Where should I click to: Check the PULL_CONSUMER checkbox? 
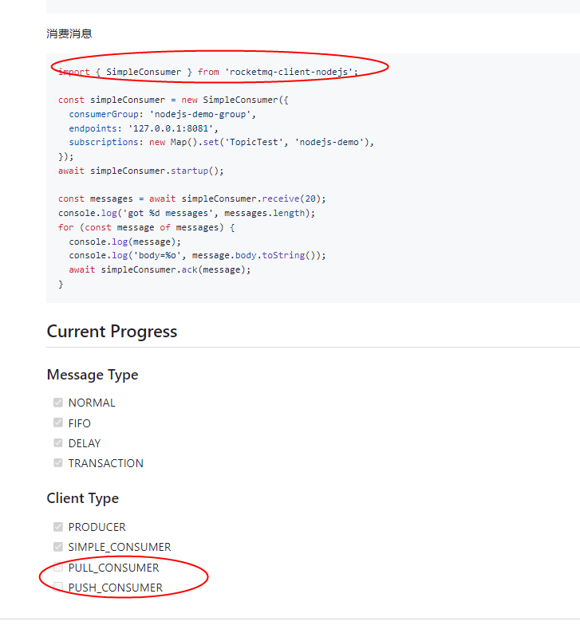58,567
